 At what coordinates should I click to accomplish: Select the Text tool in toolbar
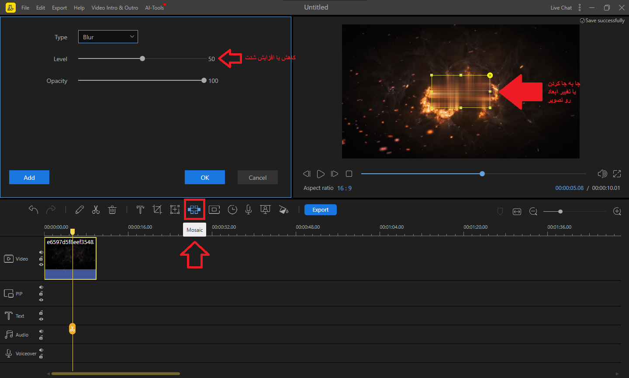coord(140,210)
